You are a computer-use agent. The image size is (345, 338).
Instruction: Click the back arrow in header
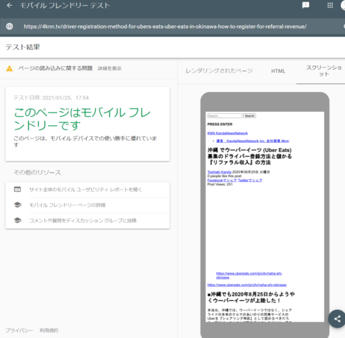[x=10, y=6]
